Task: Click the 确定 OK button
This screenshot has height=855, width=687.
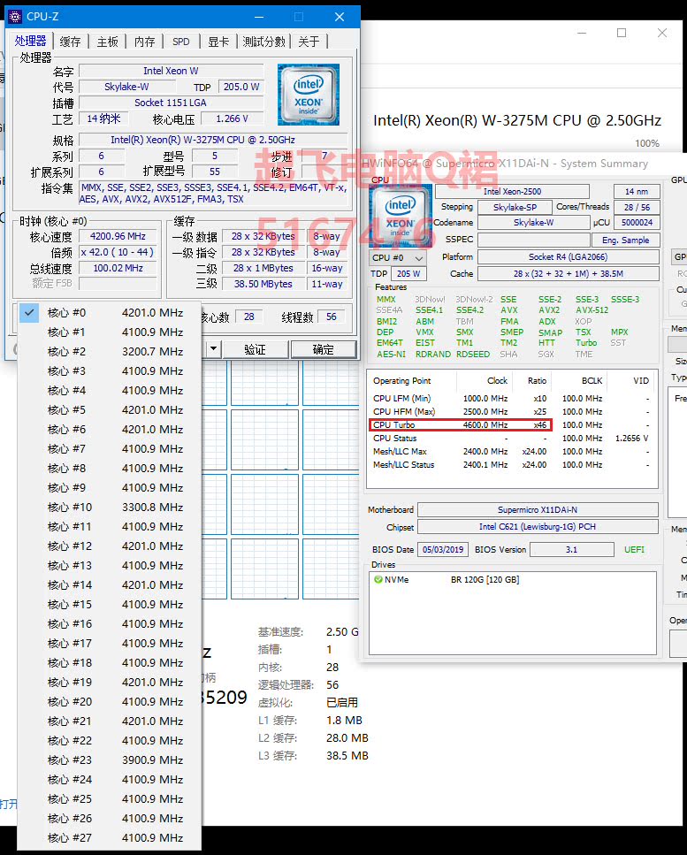Action: (x=324, y=349)
